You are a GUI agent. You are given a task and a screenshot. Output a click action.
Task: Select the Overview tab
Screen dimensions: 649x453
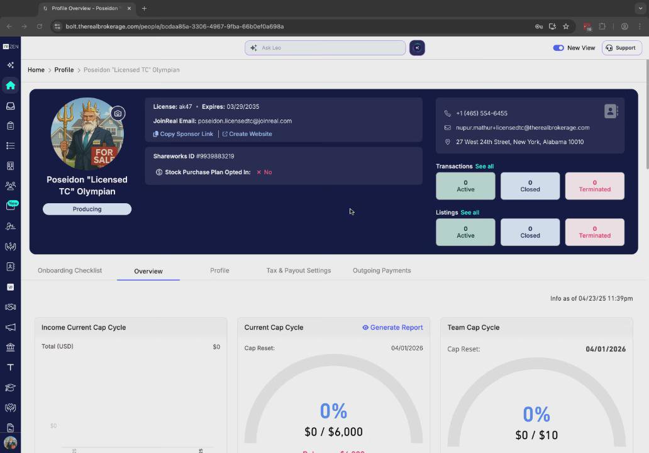click(x=148, y=271)
